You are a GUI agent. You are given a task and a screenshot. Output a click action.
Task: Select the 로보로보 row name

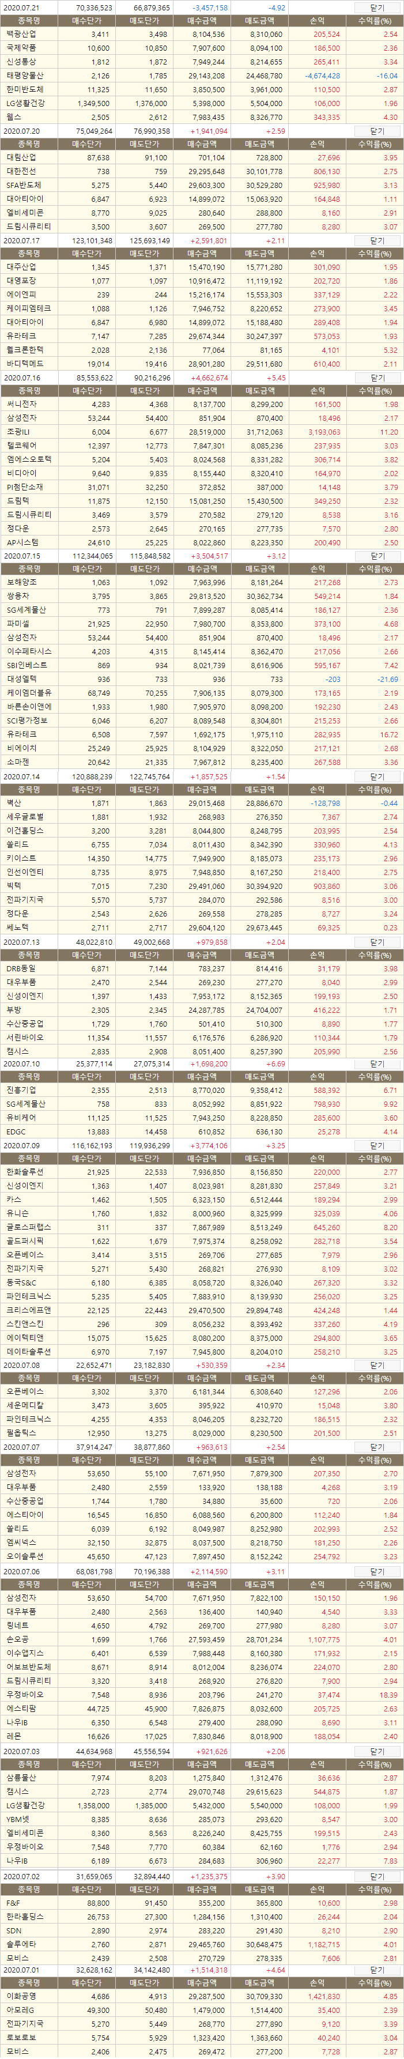coord(21,2038)
